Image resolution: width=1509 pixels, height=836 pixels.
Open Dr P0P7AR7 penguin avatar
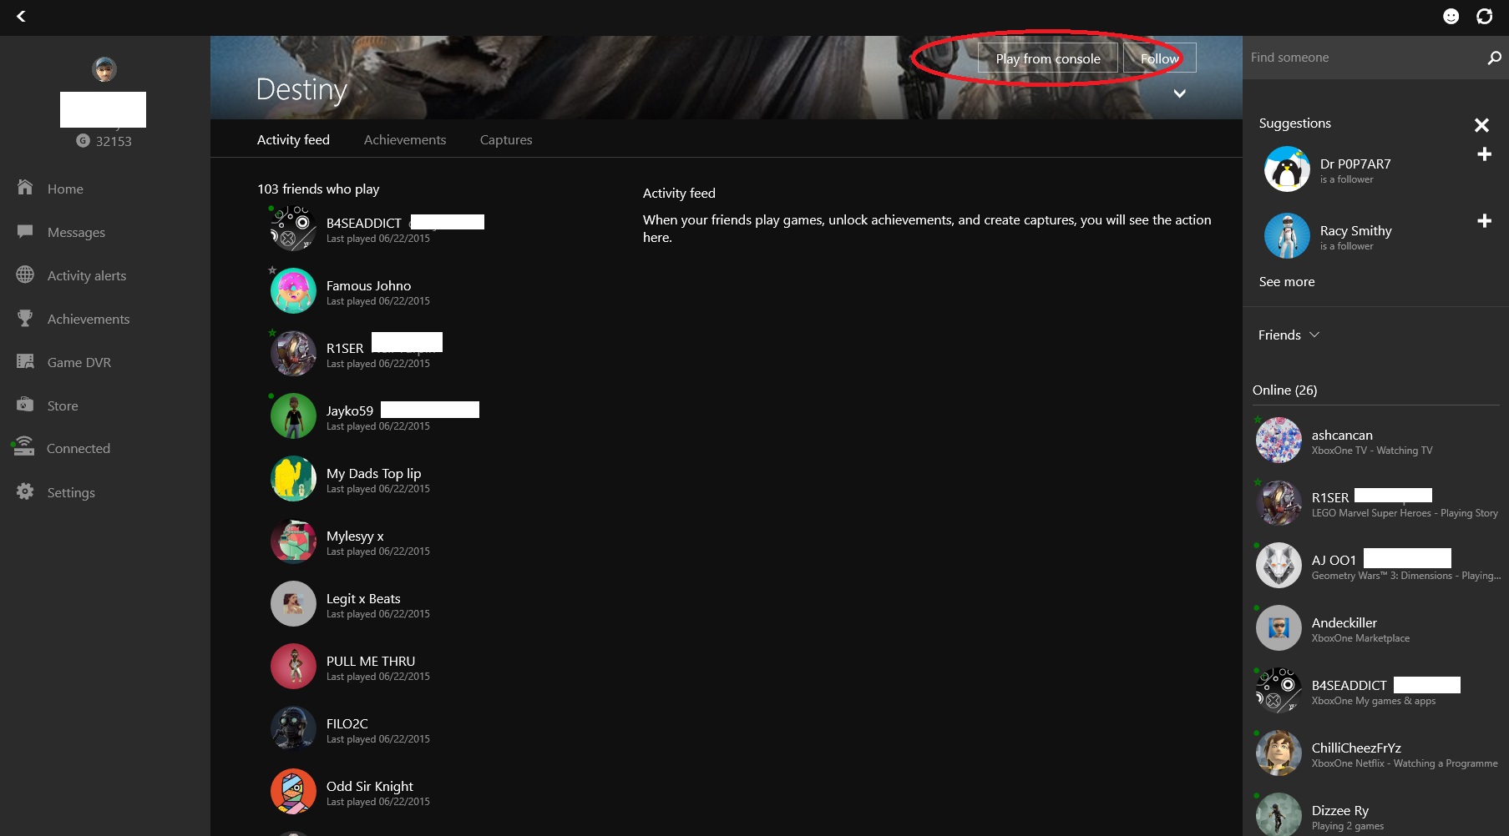click(1287, 169)
